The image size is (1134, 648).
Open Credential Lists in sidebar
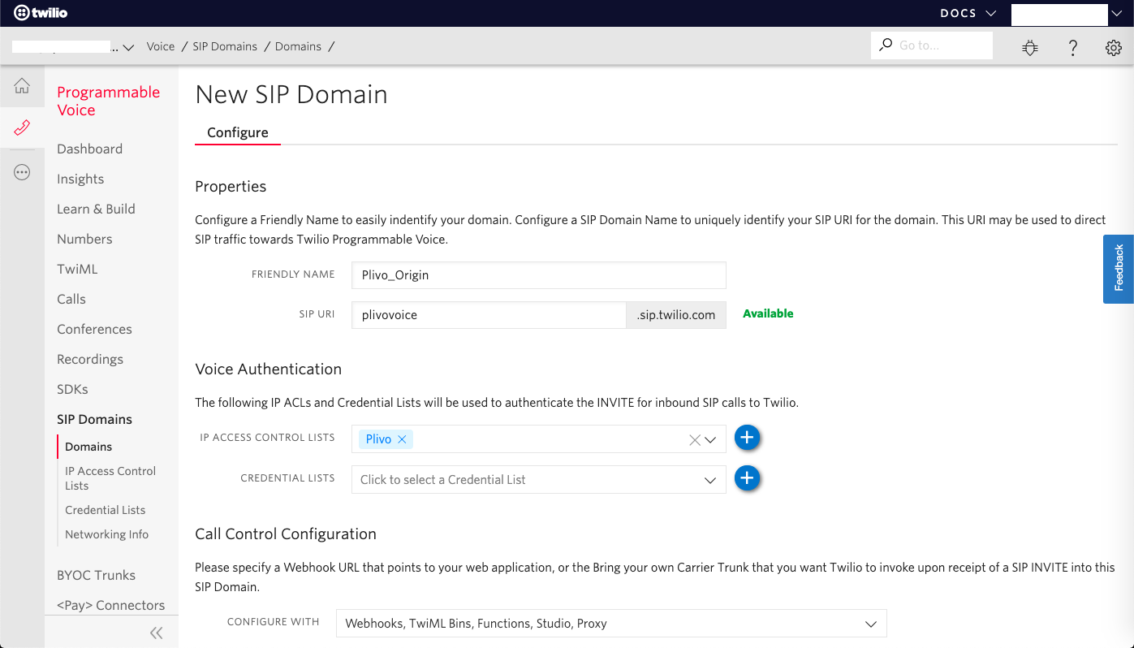105,510
